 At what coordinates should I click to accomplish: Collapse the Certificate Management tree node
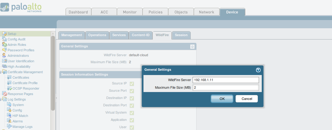tap(1, 72)
